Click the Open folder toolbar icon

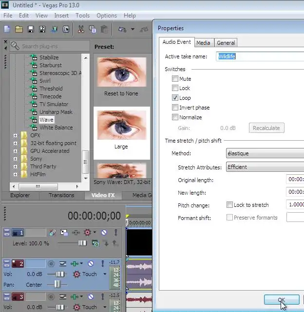(19, 29)
